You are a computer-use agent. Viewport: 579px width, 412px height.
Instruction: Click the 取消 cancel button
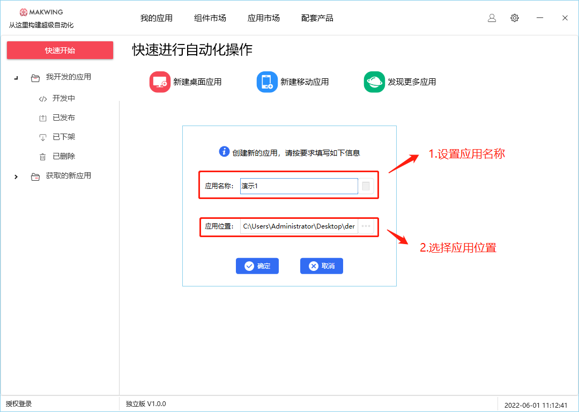pyautogui.click(x=322, y=266)
